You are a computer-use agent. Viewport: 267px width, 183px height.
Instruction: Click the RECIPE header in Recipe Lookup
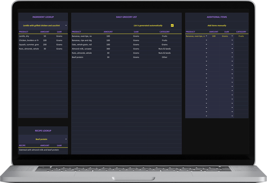point(22,146)
